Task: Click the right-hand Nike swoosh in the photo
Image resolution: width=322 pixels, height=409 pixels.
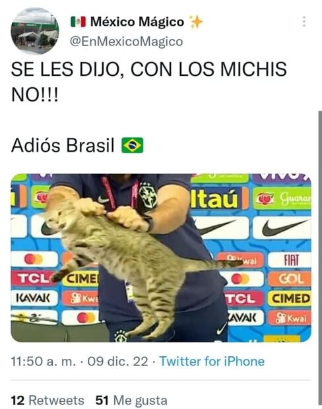Action: pos(282,228)
